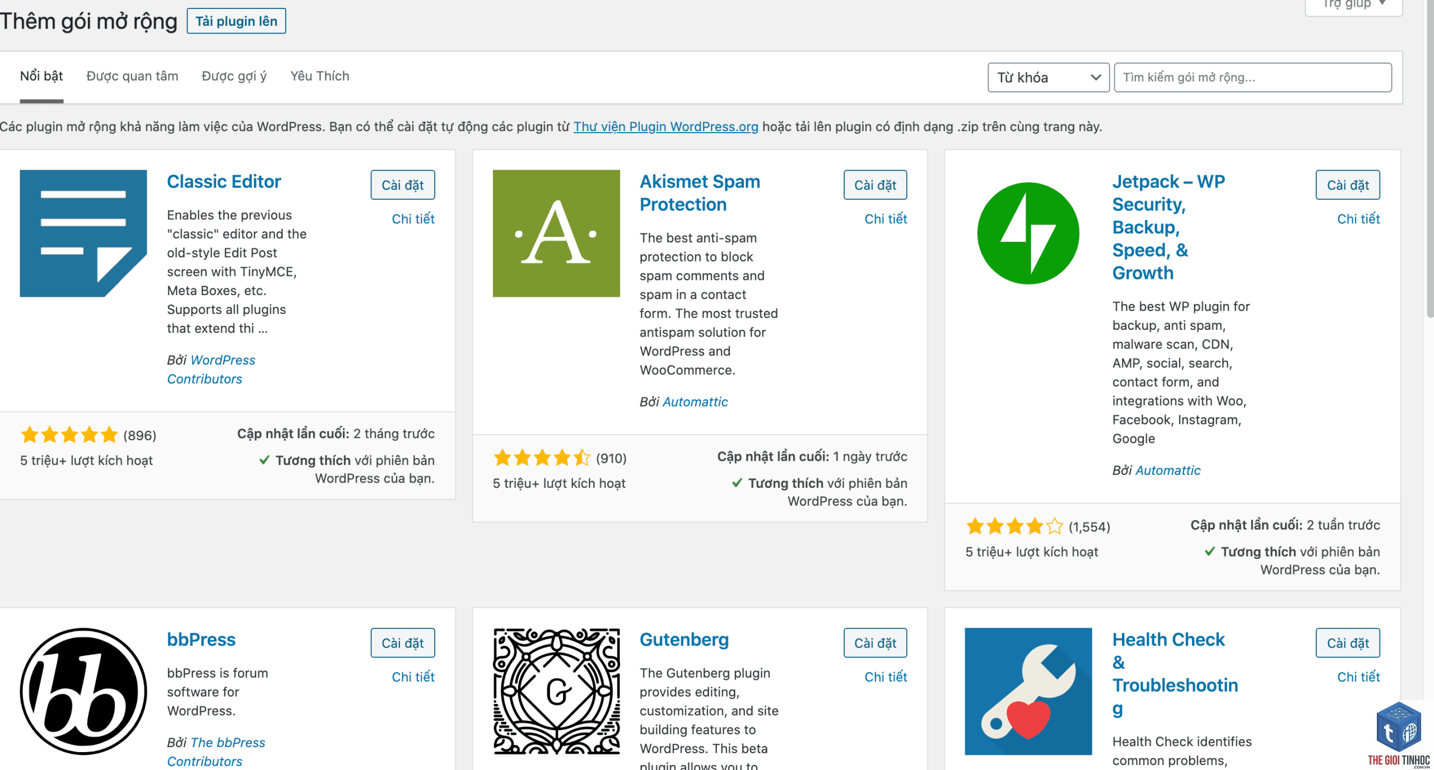The height and width of the screenshot is (770, 1434).
Task: Open WordPress Contributors author link
Action: (x=211, y=370)
